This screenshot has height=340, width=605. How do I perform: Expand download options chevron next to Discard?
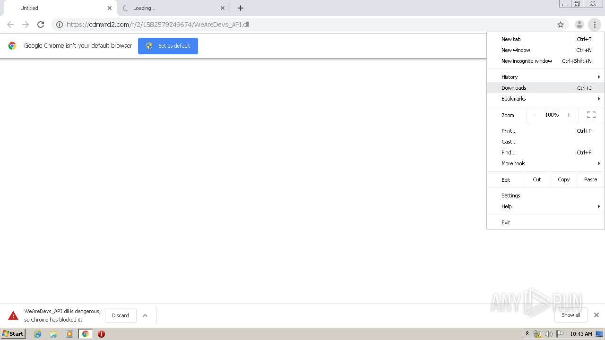pos(145,315)
